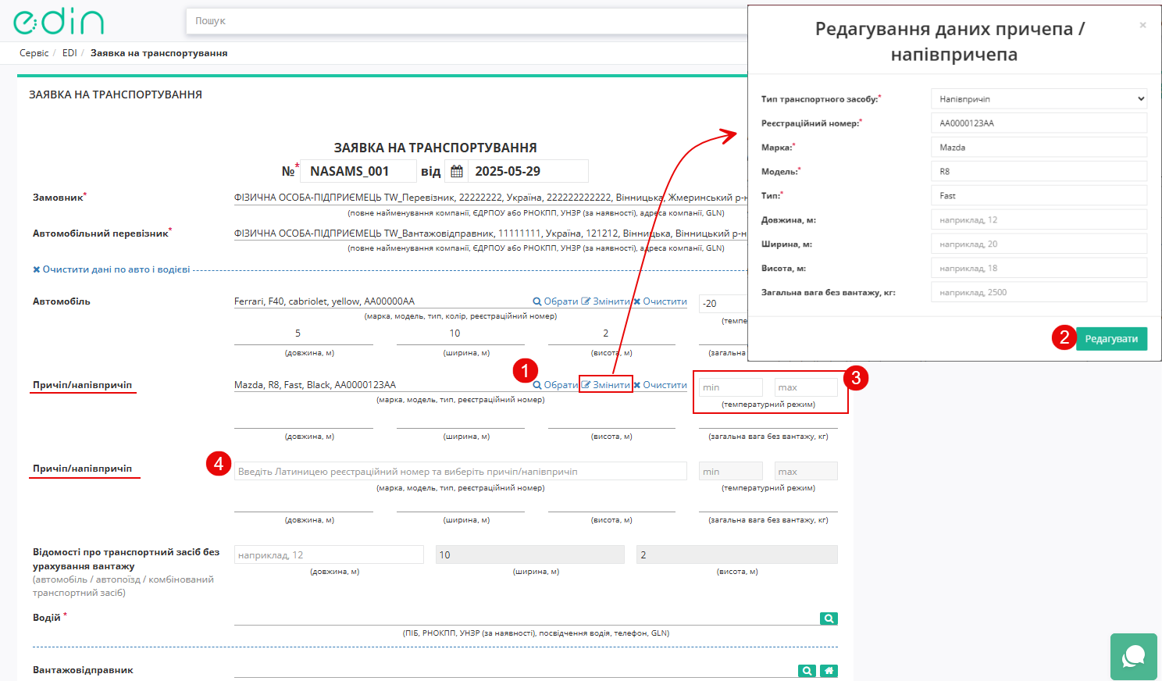Click the Модель field containing R8
Screen dimensions: 1162x681
1039,172
